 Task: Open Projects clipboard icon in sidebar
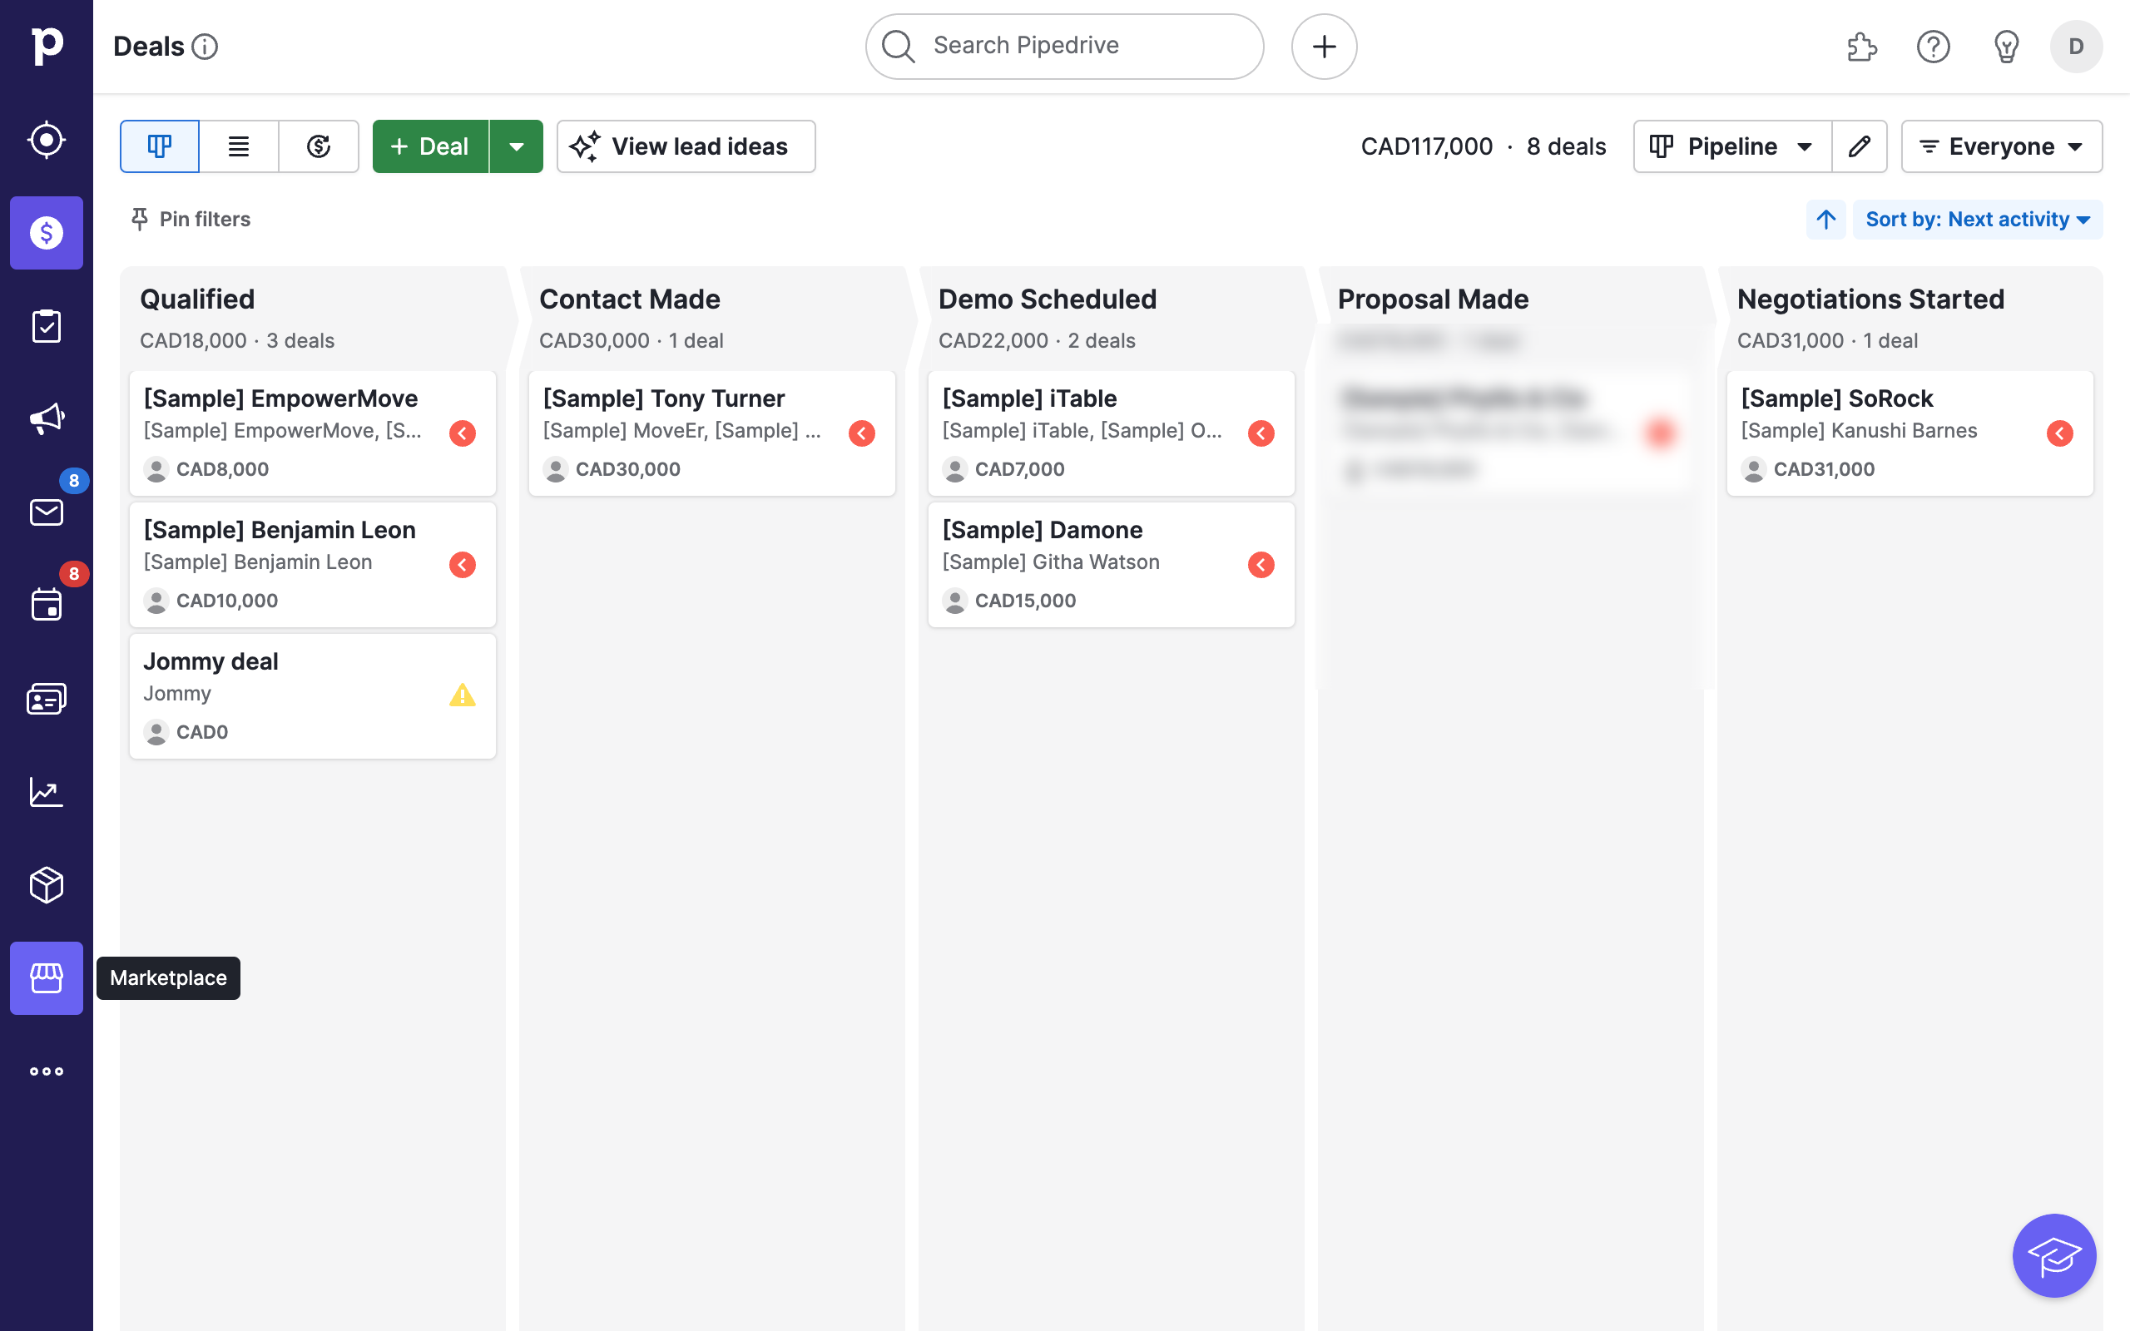47,326
